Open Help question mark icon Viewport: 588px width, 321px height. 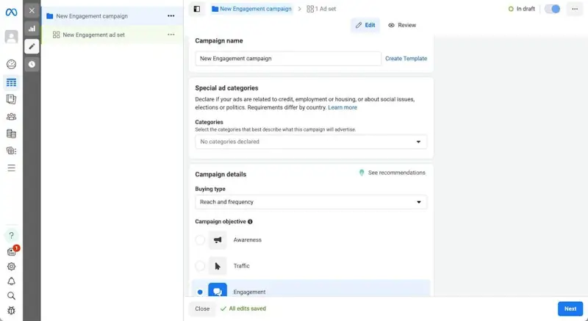click(x=11, y=235)
